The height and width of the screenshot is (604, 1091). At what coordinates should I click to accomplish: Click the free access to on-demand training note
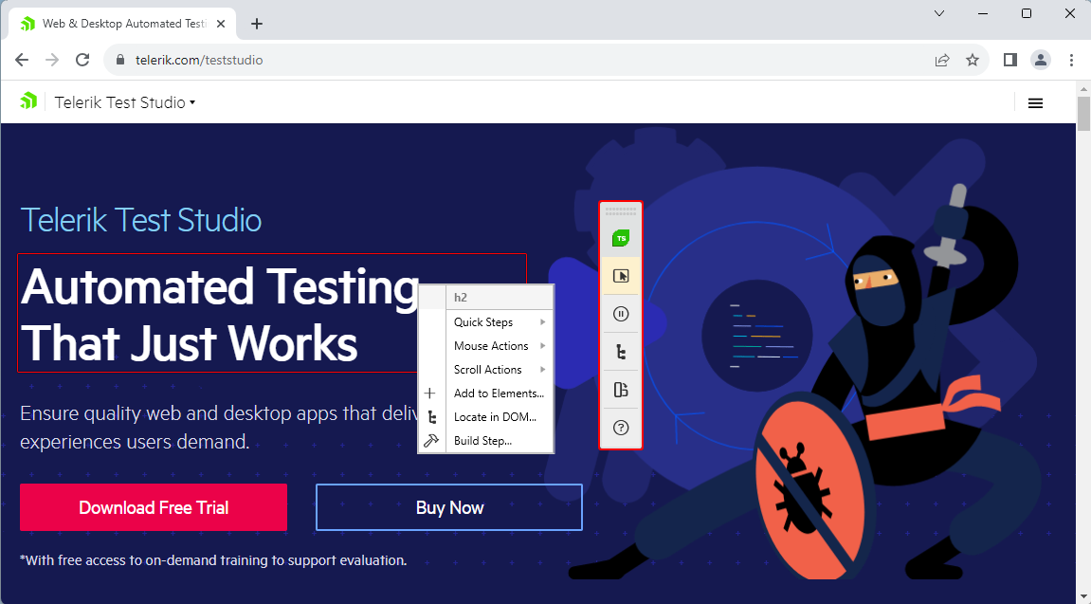click(213, 560)
